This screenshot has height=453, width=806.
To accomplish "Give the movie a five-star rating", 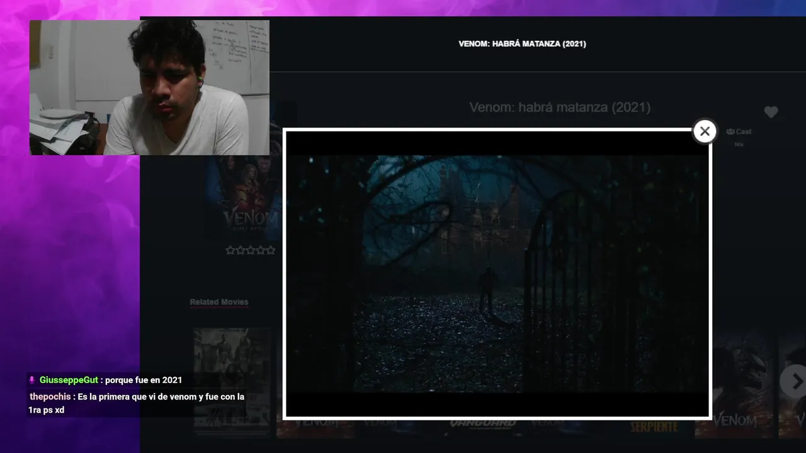I will [x=271, y=250].
